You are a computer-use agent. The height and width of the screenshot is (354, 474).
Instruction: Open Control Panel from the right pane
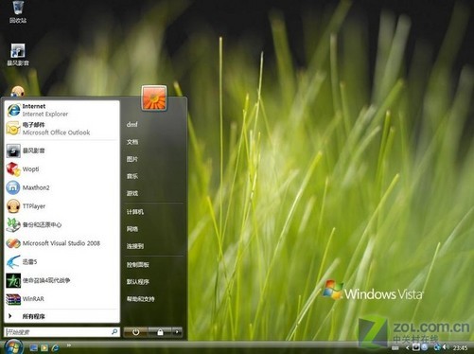point(138,265)
